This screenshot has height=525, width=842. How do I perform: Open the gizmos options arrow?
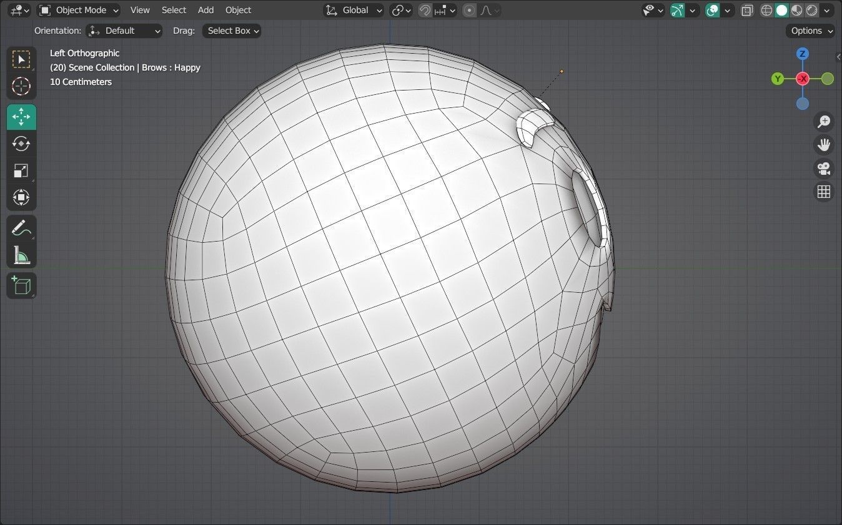pyautogui.click(x=692, y=10)
